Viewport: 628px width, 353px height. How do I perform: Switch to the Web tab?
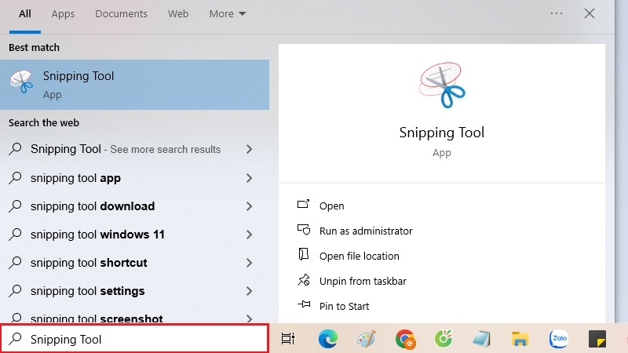coord(178,13)
